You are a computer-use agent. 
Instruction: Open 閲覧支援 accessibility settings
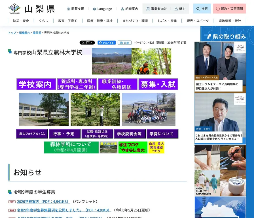point(75,9)
